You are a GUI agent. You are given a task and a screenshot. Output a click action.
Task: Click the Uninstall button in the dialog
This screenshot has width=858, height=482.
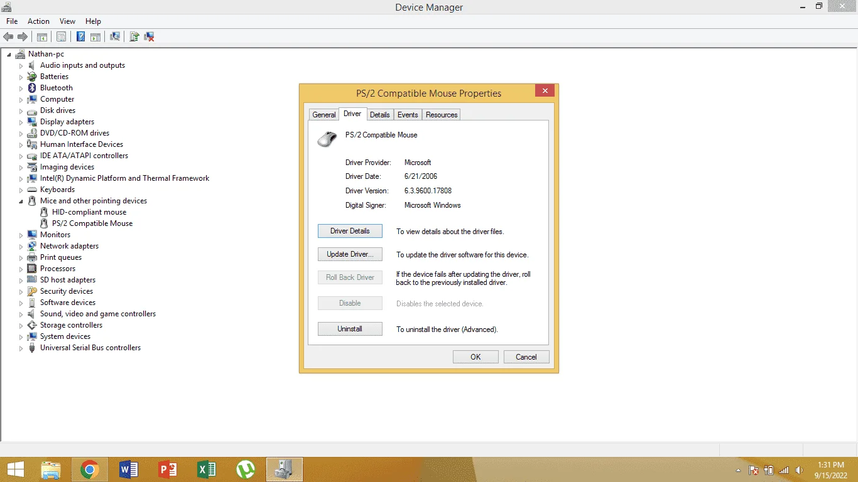350,329
